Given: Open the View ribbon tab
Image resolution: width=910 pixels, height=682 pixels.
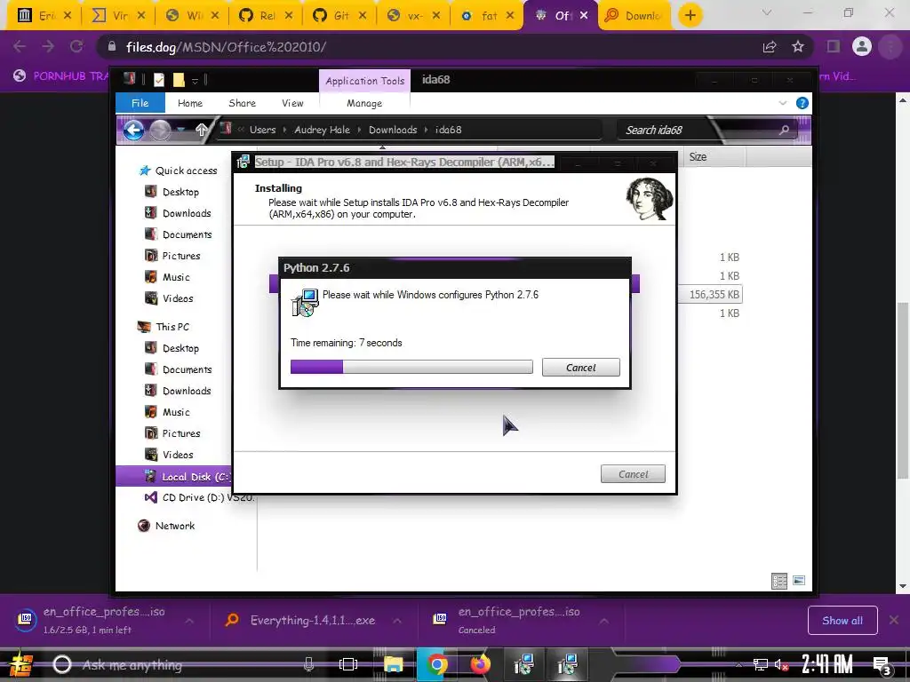Looking at the screenshot, I should pyautogui.click(x=292, y=103).
